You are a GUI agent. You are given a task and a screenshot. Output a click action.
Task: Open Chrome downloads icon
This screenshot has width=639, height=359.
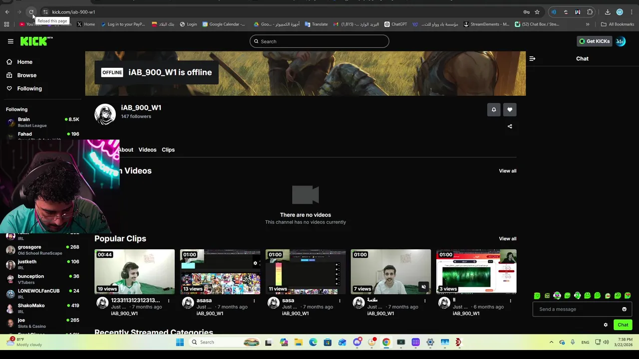coord(608,12)
